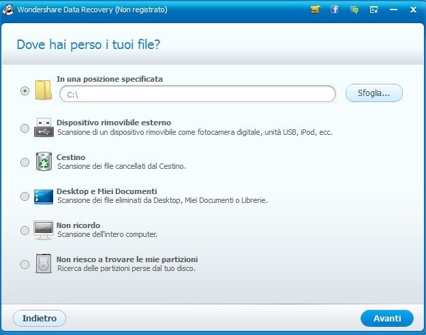Screen dimensions: 426x335
Task: Click the Desktop e Miei Documenti icon
Action: pos(44,196)
